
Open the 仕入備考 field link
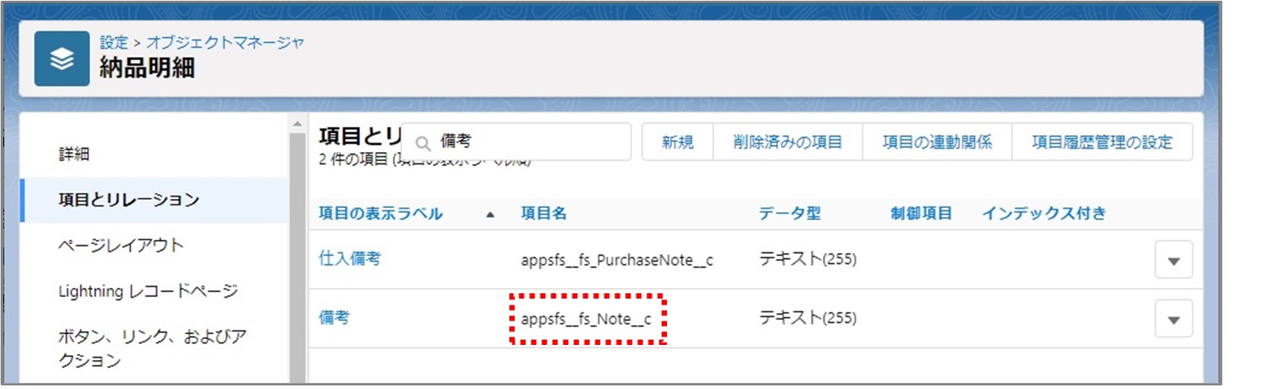[x=349, y=258]
